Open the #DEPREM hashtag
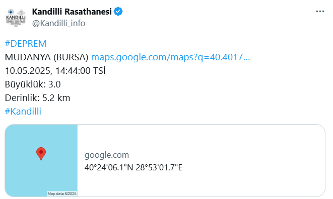The width and height of the screenshot is (333, 199). (26, 44)
